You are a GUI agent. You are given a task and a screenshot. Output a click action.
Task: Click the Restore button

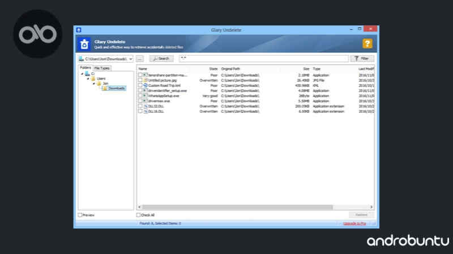pyautogui.click(x=361, y=215)
